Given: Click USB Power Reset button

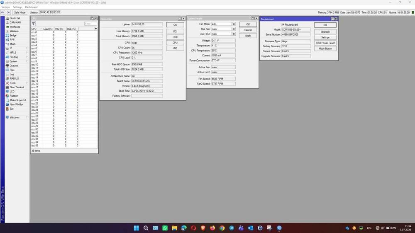Looking at the screenshot, I should [325, 43].
